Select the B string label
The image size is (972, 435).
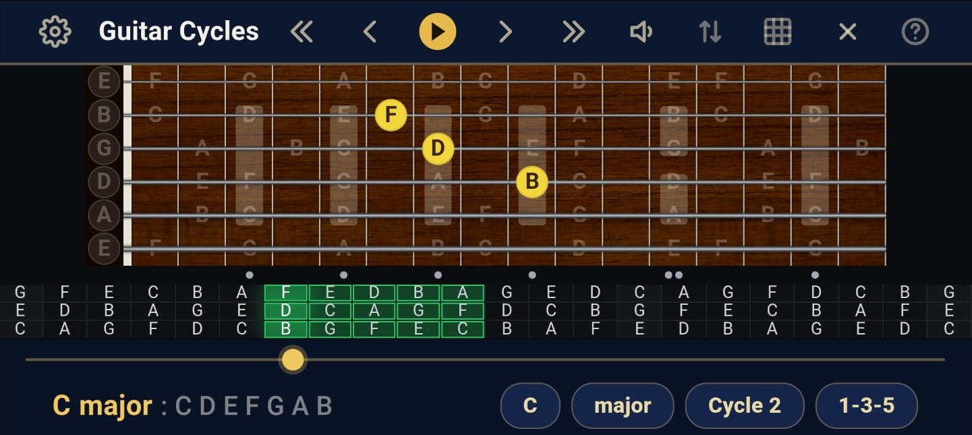104,115
